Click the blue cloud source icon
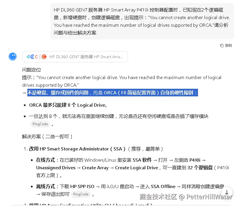Screen dimensions: 238x206 [28, 57]
